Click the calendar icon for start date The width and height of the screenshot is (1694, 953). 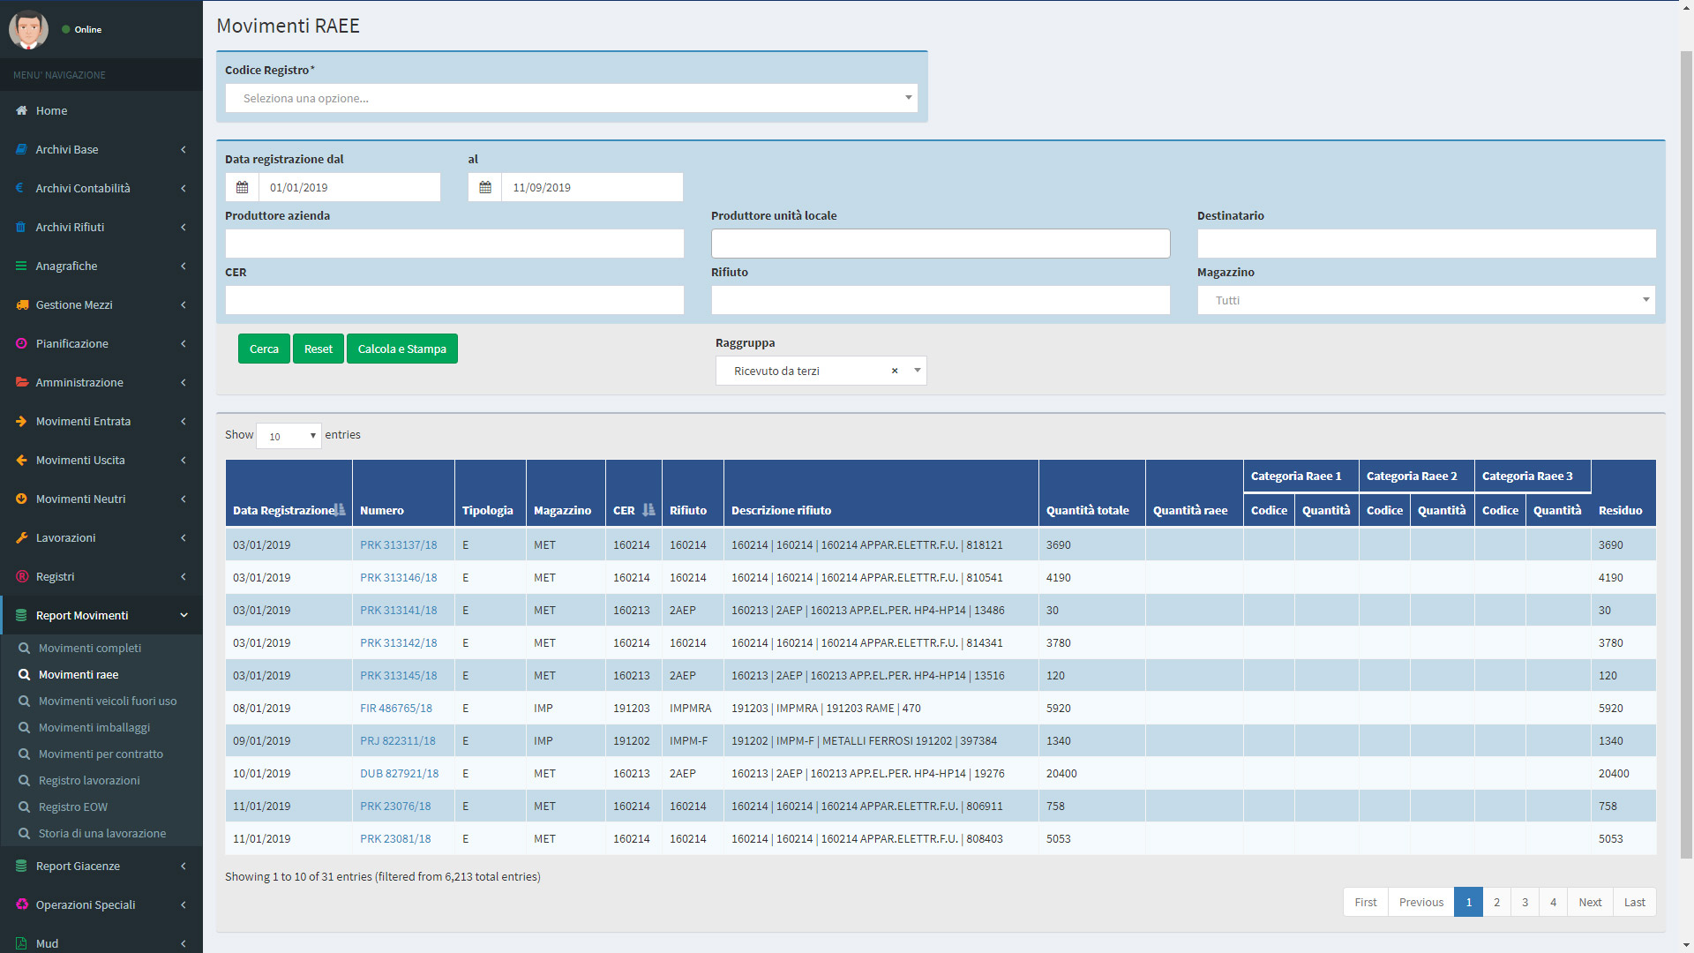(242, 187)
